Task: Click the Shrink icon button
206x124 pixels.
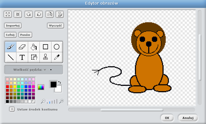Action: click(x=18, y=14)
